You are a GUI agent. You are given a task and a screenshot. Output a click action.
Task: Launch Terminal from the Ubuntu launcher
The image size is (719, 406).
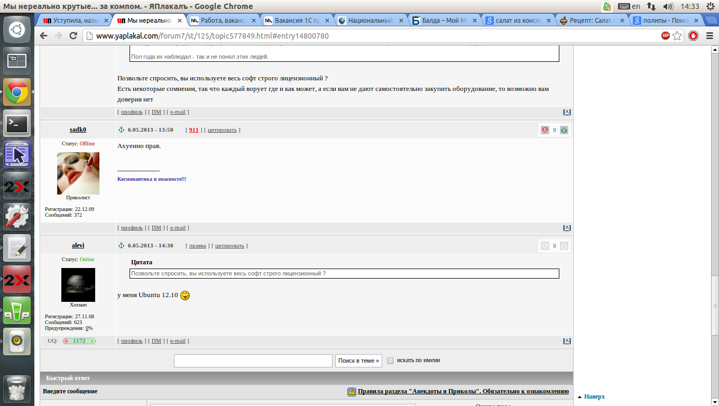click(17, 123)
